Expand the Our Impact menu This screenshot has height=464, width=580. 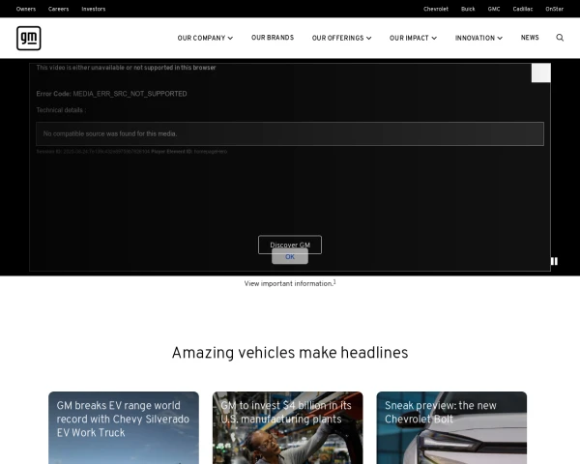point(413,38)
